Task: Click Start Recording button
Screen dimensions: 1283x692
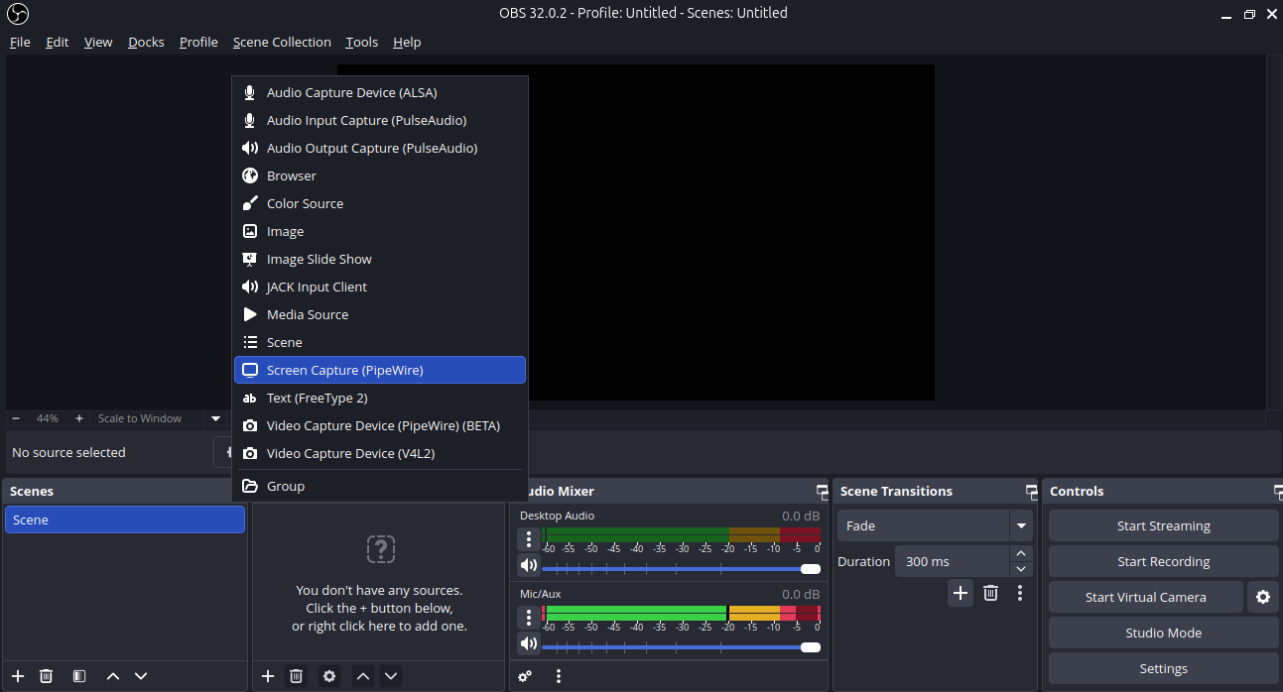Action: coord(1163,561)
